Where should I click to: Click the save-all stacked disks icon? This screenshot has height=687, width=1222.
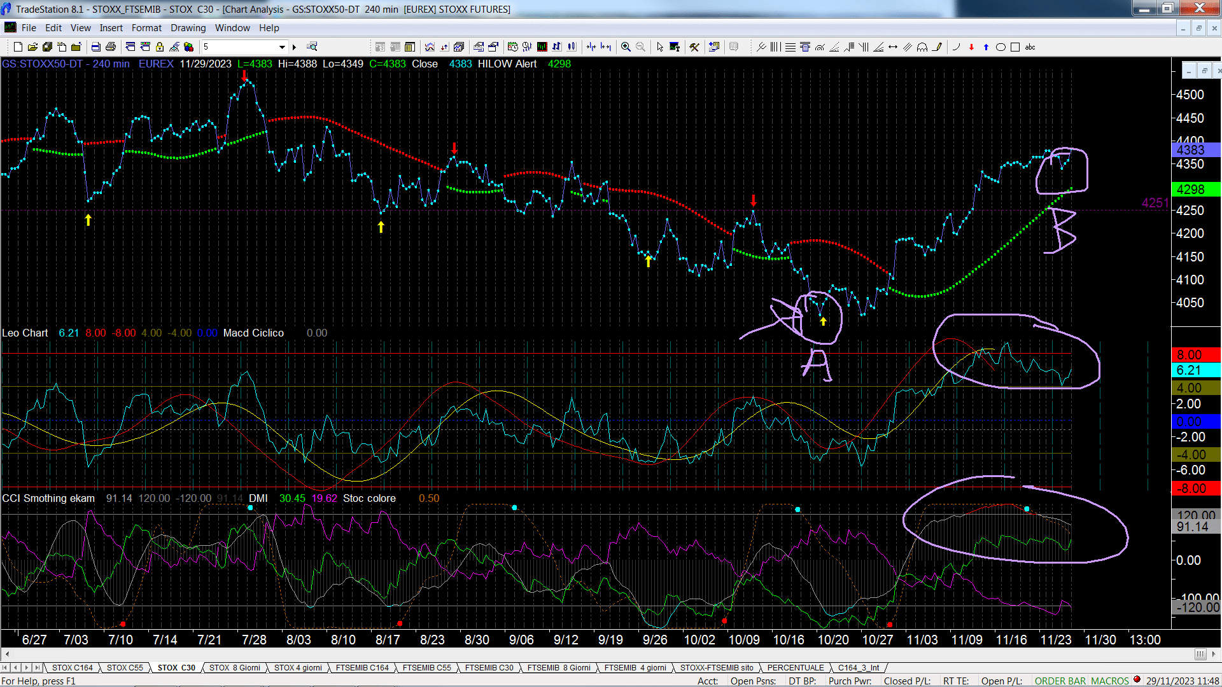tap(47, 47)
